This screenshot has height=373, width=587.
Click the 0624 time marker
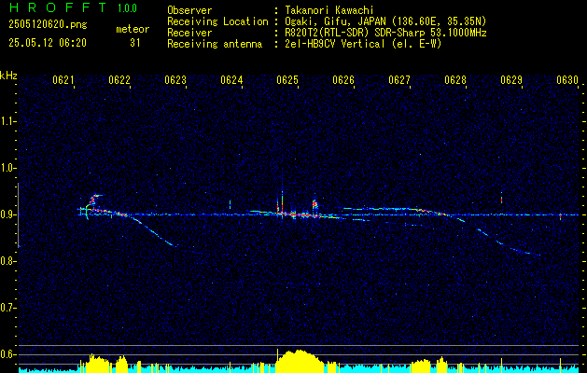coord(231,79)
